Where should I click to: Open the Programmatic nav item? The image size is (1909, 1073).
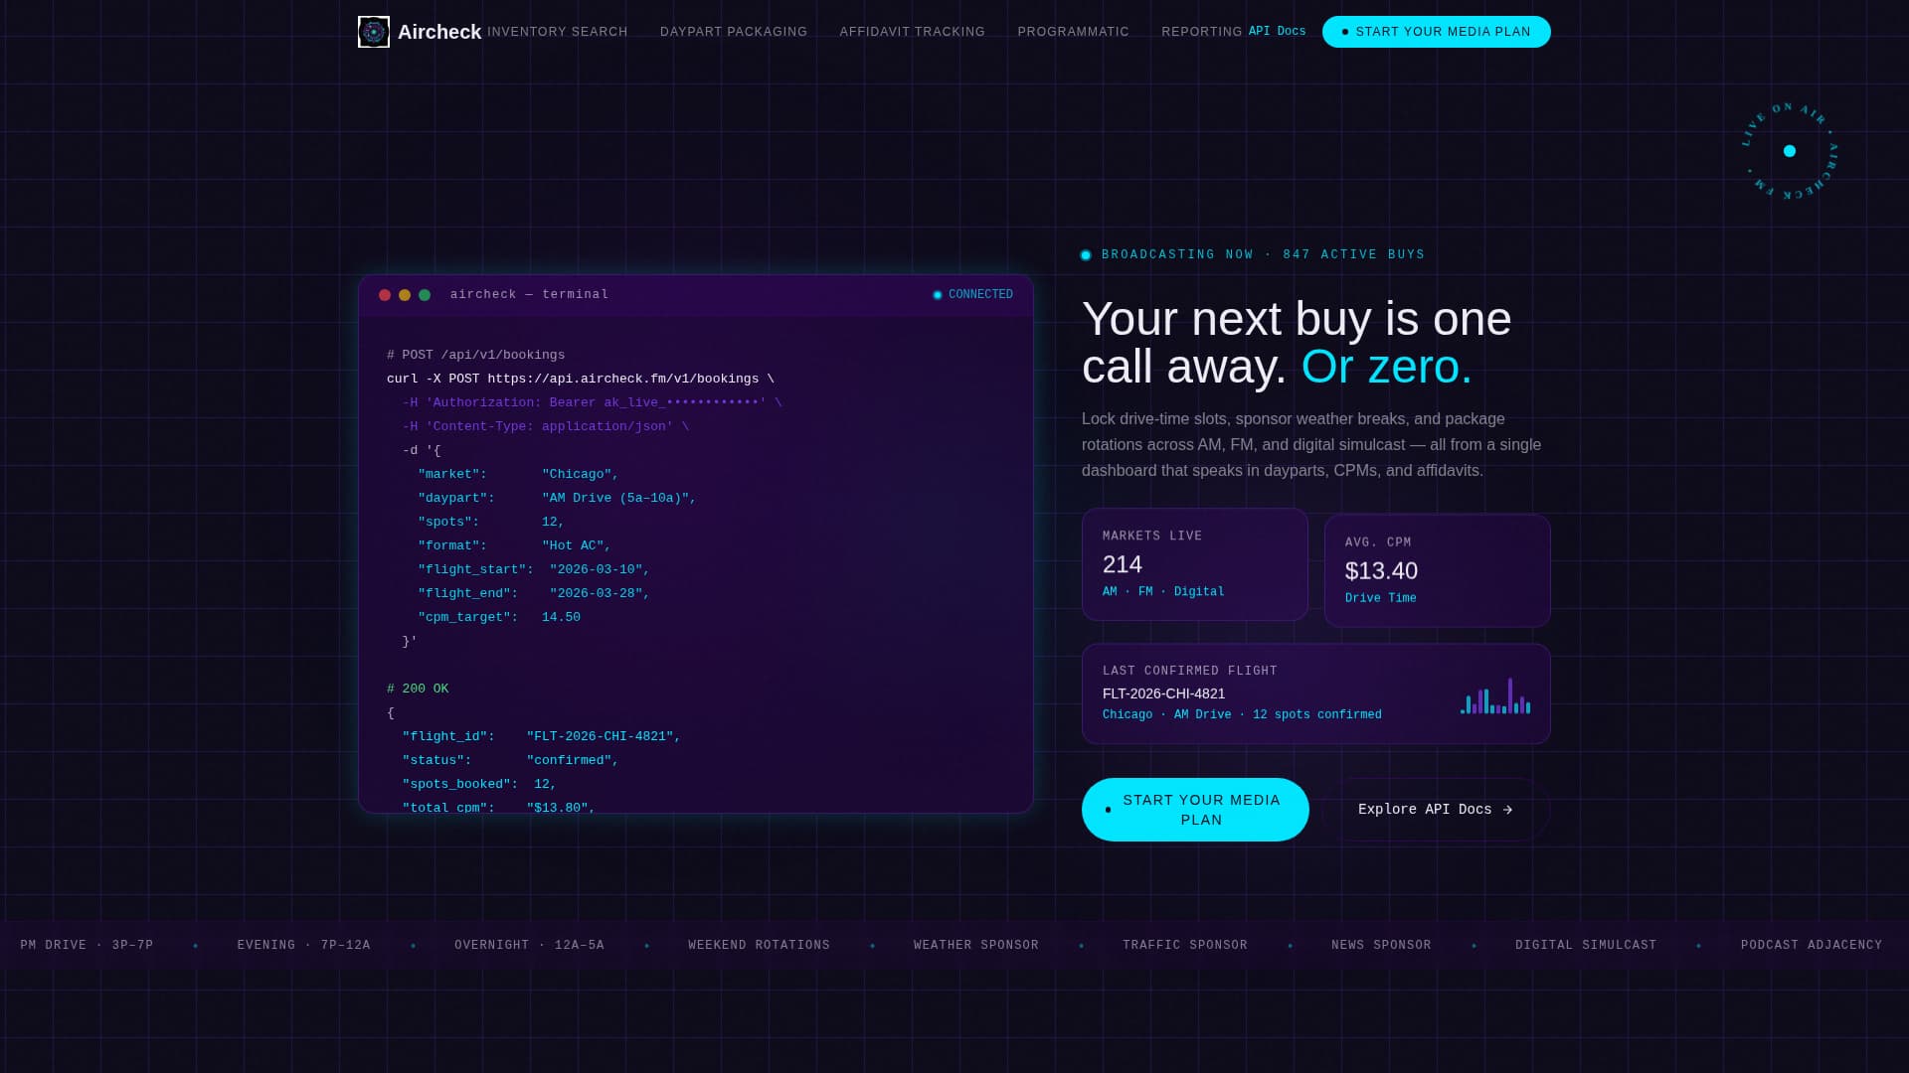pos(1074,32)
